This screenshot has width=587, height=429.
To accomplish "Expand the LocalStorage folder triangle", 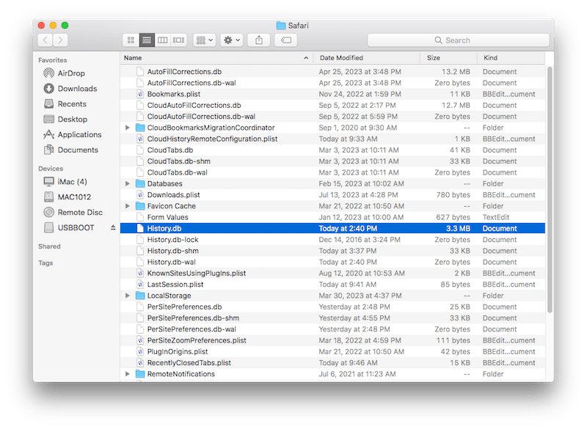I will (x=128, y=296).
